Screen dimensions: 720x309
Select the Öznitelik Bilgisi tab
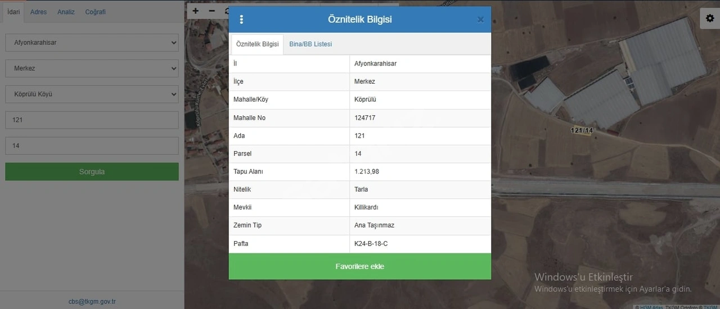click(x=257, y=44)
